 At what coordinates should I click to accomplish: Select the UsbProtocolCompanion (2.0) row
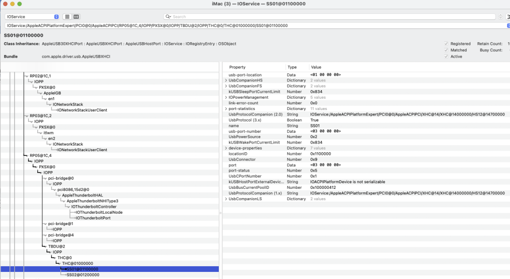(366, 115)
